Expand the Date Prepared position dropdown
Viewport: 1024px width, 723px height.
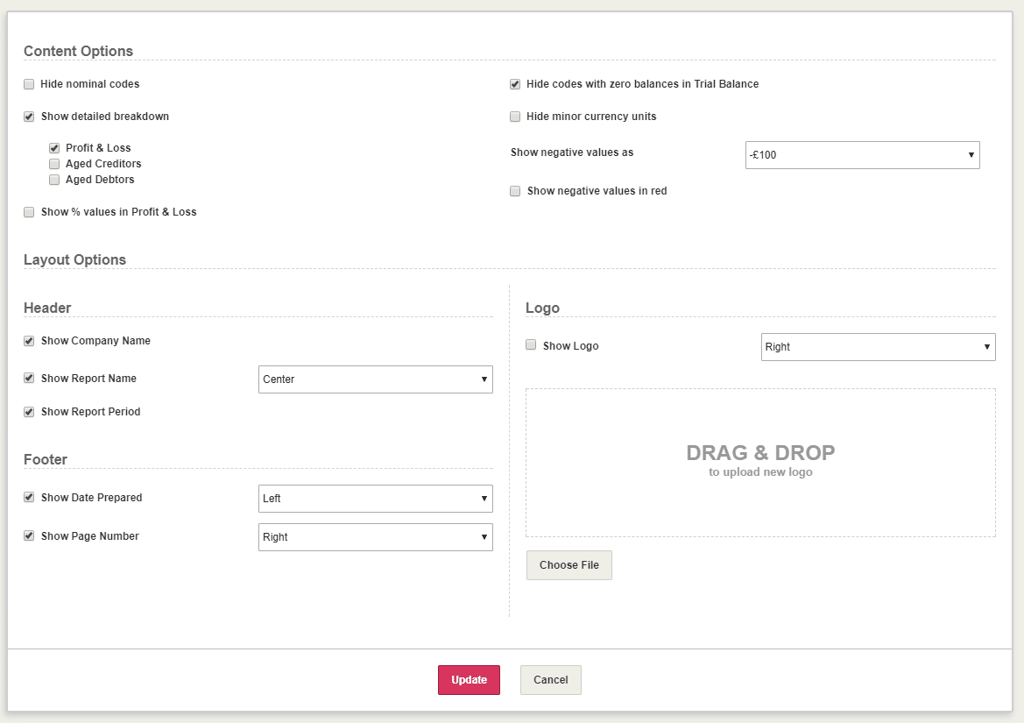point(375,499)
